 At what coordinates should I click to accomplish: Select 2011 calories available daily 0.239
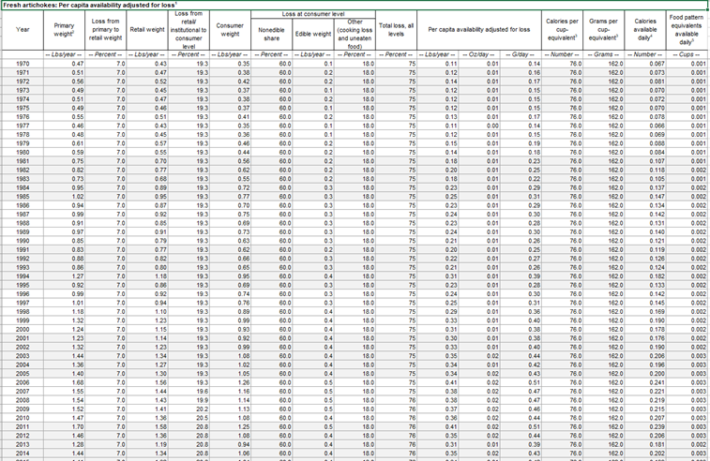point(645,426)
